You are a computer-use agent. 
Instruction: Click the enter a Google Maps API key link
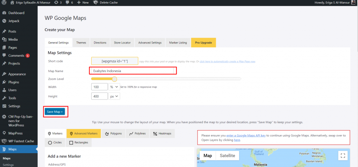pos(246,135)
